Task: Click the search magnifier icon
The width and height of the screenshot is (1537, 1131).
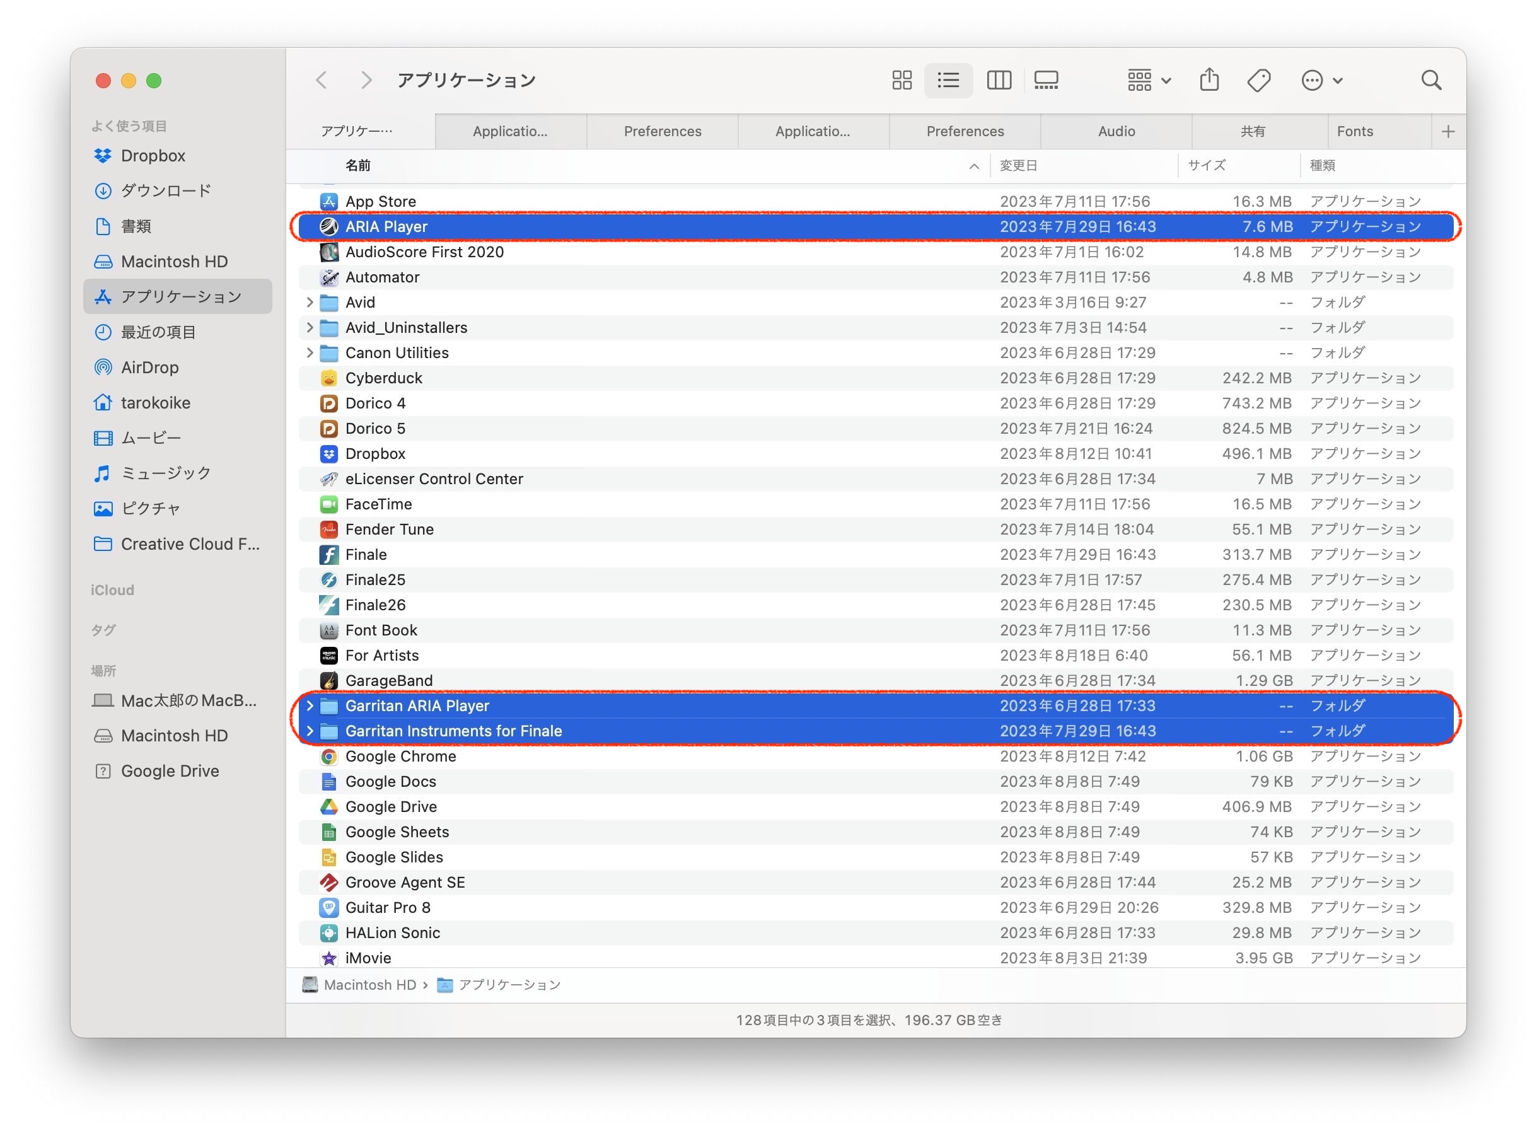Action: click(1431, 80)
